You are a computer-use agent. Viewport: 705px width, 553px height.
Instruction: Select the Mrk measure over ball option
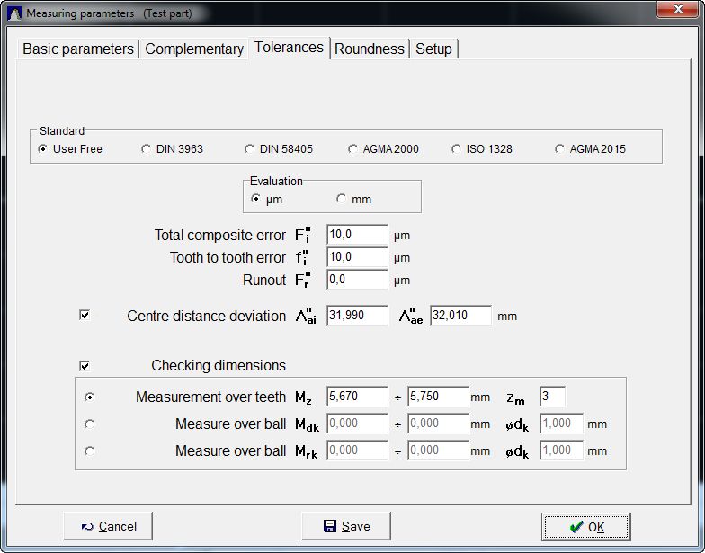click(89, 450)
